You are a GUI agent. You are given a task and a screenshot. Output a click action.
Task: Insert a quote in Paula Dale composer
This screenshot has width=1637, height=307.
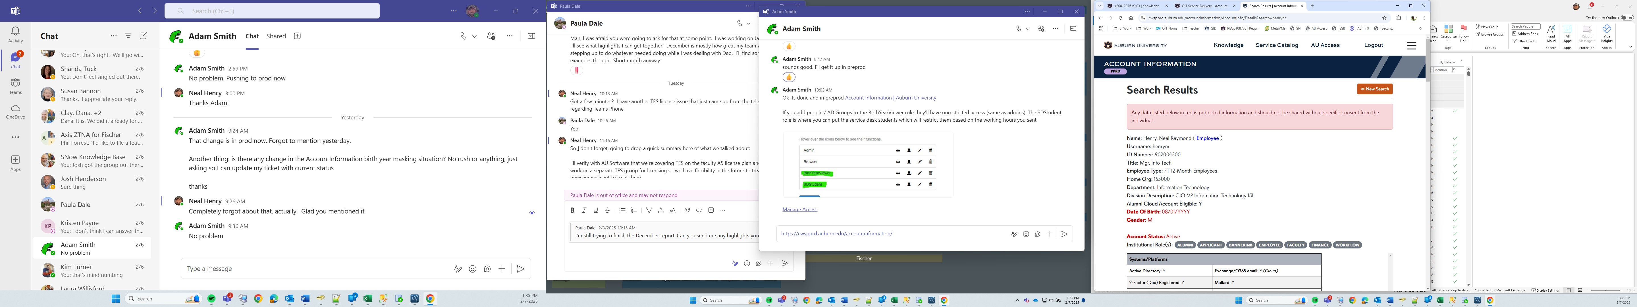(x=687, y=210)
